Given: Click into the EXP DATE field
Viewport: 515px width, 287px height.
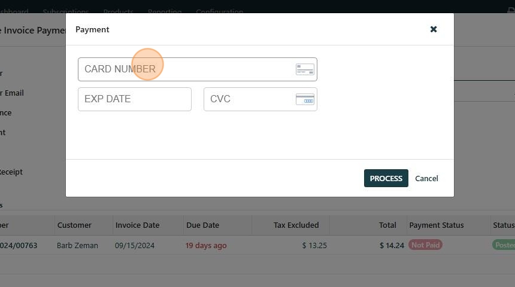Looking at the screenshot, I should [x=134, y=99].
